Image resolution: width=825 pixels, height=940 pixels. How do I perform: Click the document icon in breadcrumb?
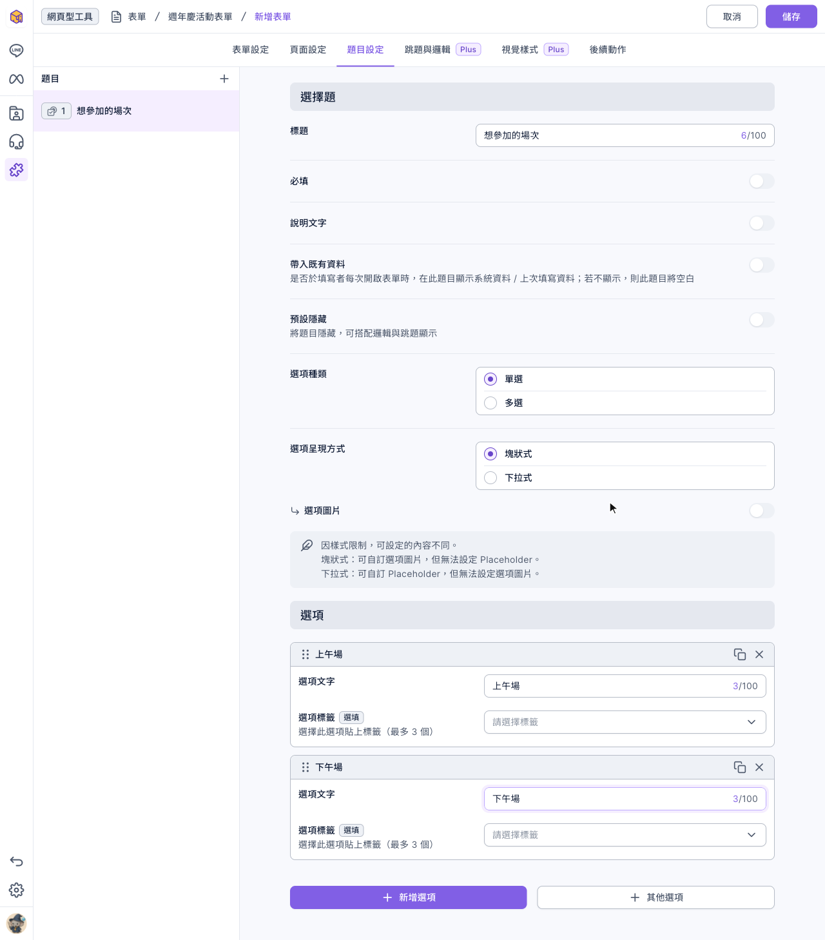click(x=117, y=17)
